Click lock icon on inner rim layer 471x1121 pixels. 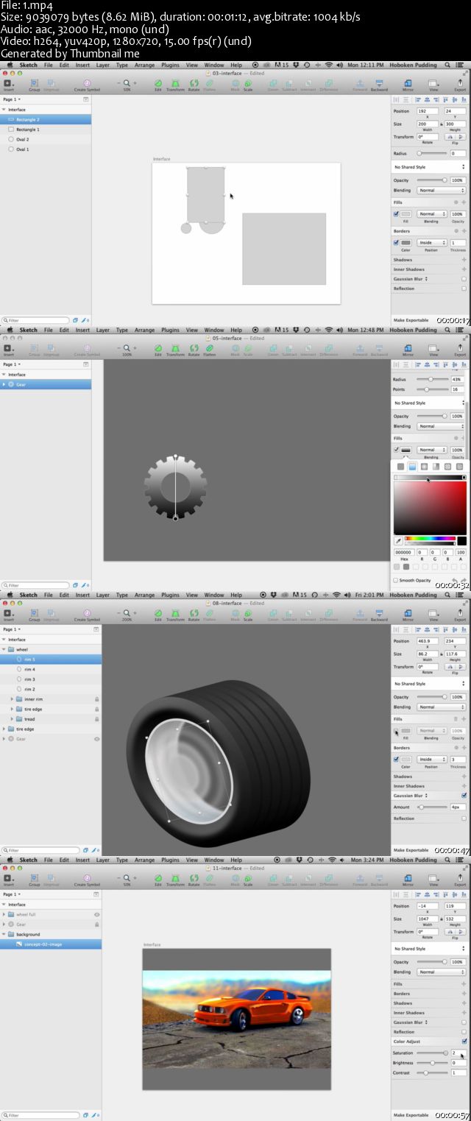96,699
